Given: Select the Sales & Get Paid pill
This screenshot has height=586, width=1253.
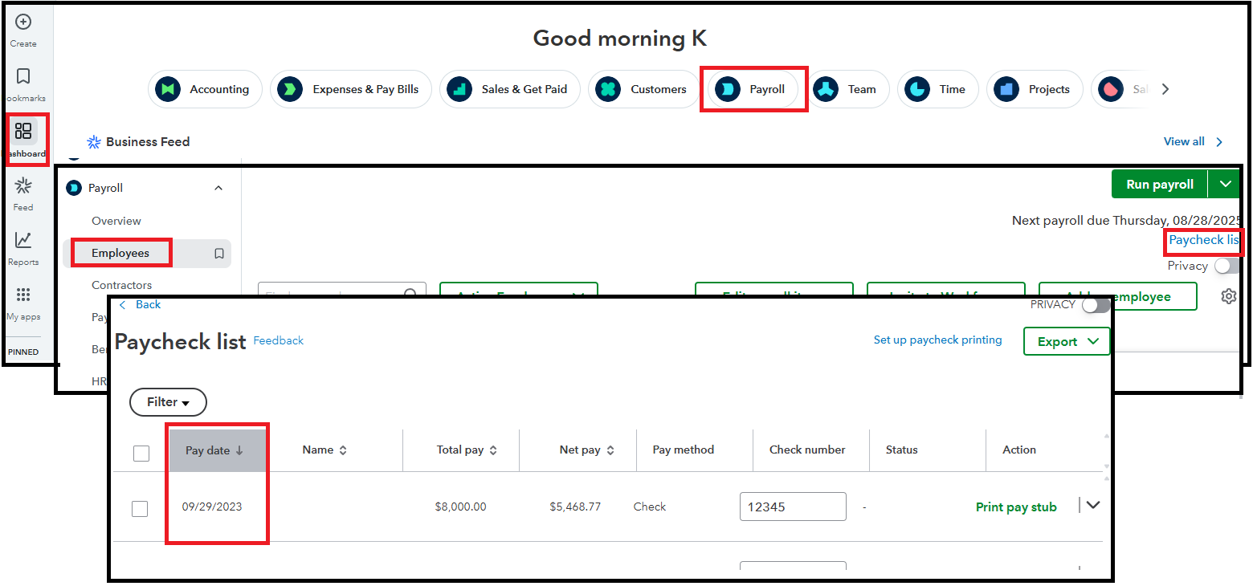Looking at the screenshot, I should [509, 89].
